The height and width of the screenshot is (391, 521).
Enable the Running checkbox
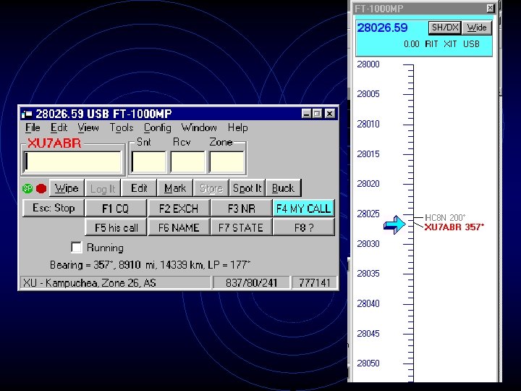[x=77, y=247]
